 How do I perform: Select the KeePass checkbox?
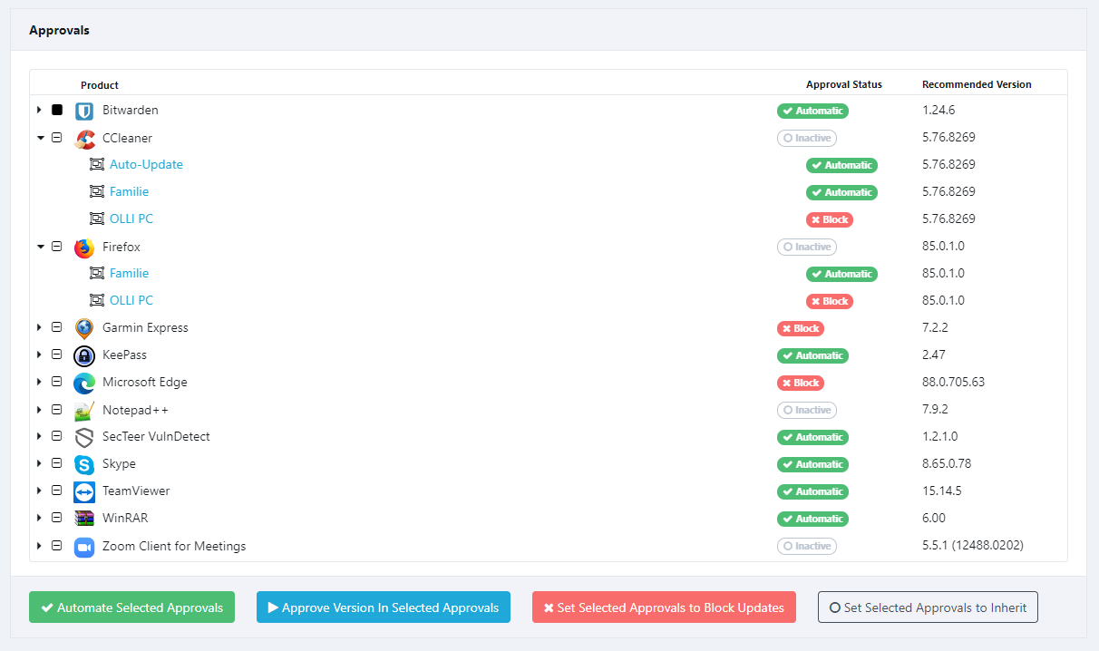coord(57,355)
